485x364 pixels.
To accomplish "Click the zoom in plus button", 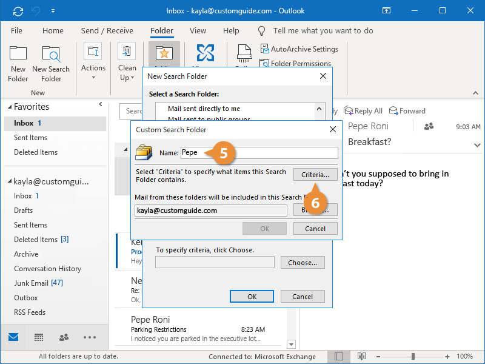I will point(447,357).
